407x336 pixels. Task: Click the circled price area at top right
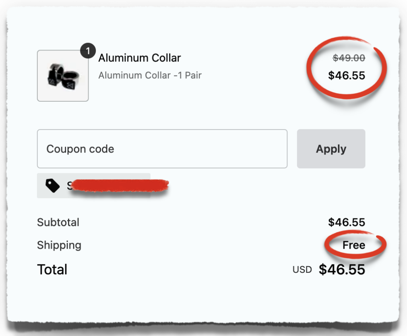pos(347,68)
